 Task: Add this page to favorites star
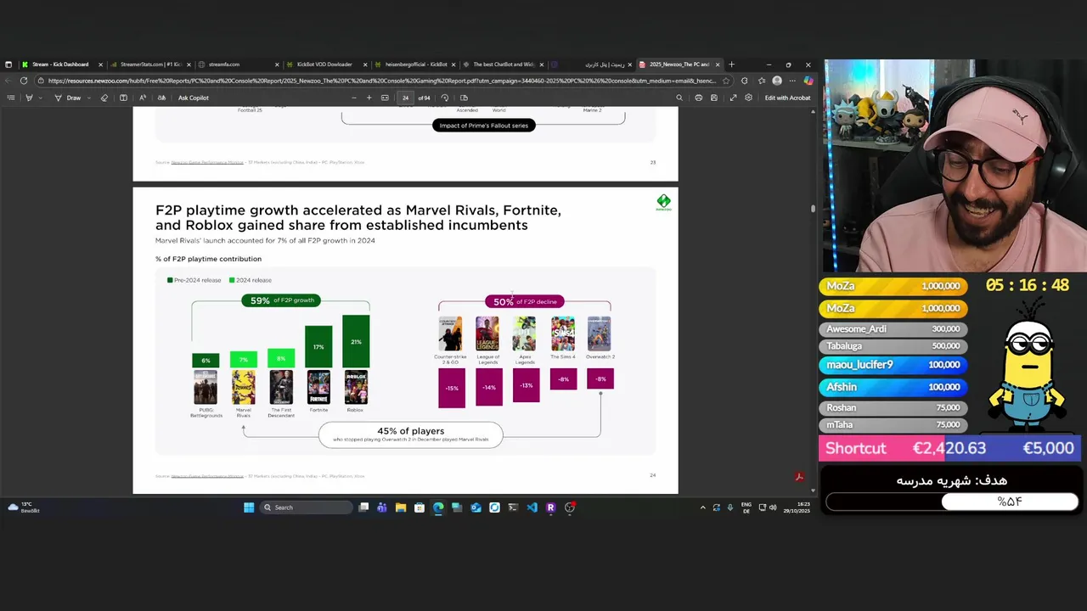(x=726, y=81)
